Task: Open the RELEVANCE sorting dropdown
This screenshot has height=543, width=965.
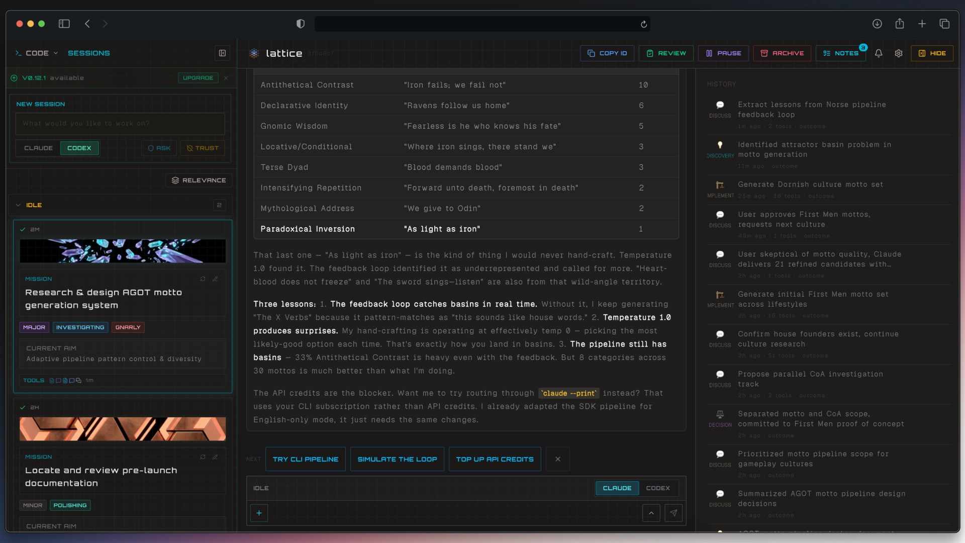Action: point(199,180)
